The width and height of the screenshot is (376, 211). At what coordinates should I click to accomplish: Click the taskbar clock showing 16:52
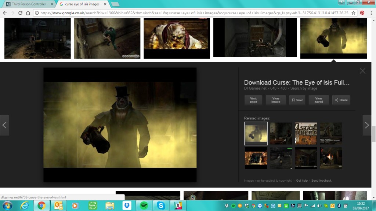pos(361,206)
